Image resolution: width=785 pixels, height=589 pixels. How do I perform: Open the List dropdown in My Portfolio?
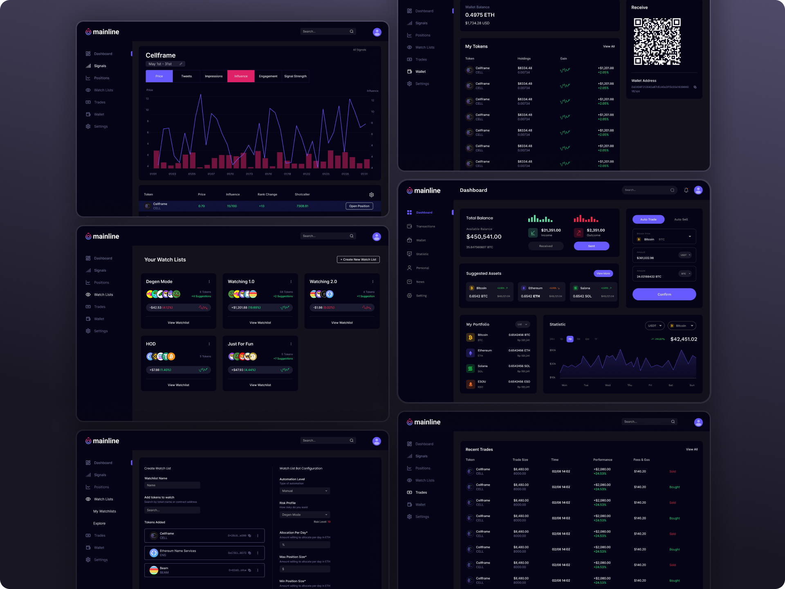pyautogui.click(x=523, y=324)
